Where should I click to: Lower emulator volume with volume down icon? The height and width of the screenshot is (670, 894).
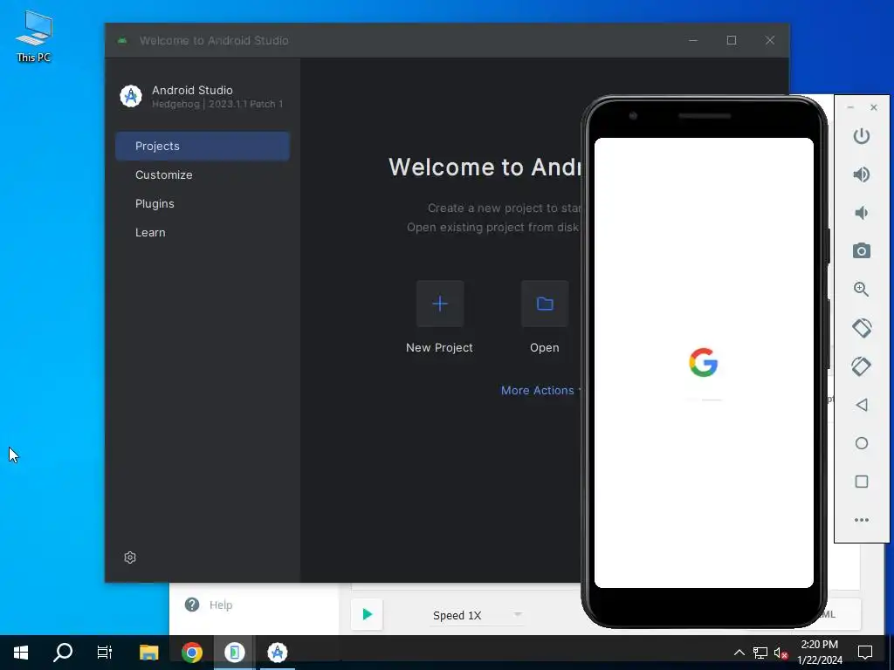coord(862,213)
